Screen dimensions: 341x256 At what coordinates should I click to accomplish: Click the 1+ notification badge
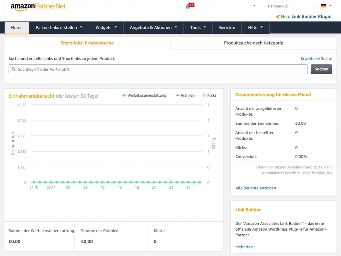click(191, 5)
